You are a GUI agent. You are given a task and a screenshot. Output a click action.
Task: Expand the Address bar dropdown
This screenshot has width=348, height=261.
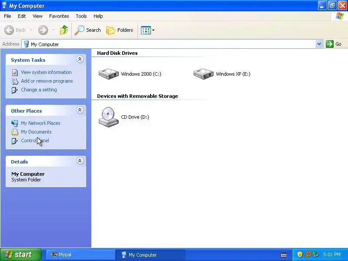(319, 44)
